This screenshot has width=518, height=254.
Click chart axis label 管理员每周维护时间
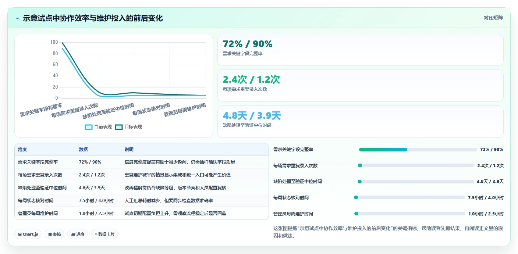pos(185,110)
